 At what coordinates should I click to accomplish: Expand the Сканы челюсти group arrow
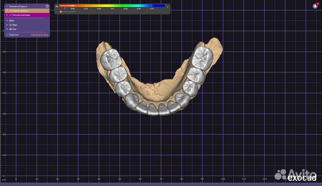point(7,11)
